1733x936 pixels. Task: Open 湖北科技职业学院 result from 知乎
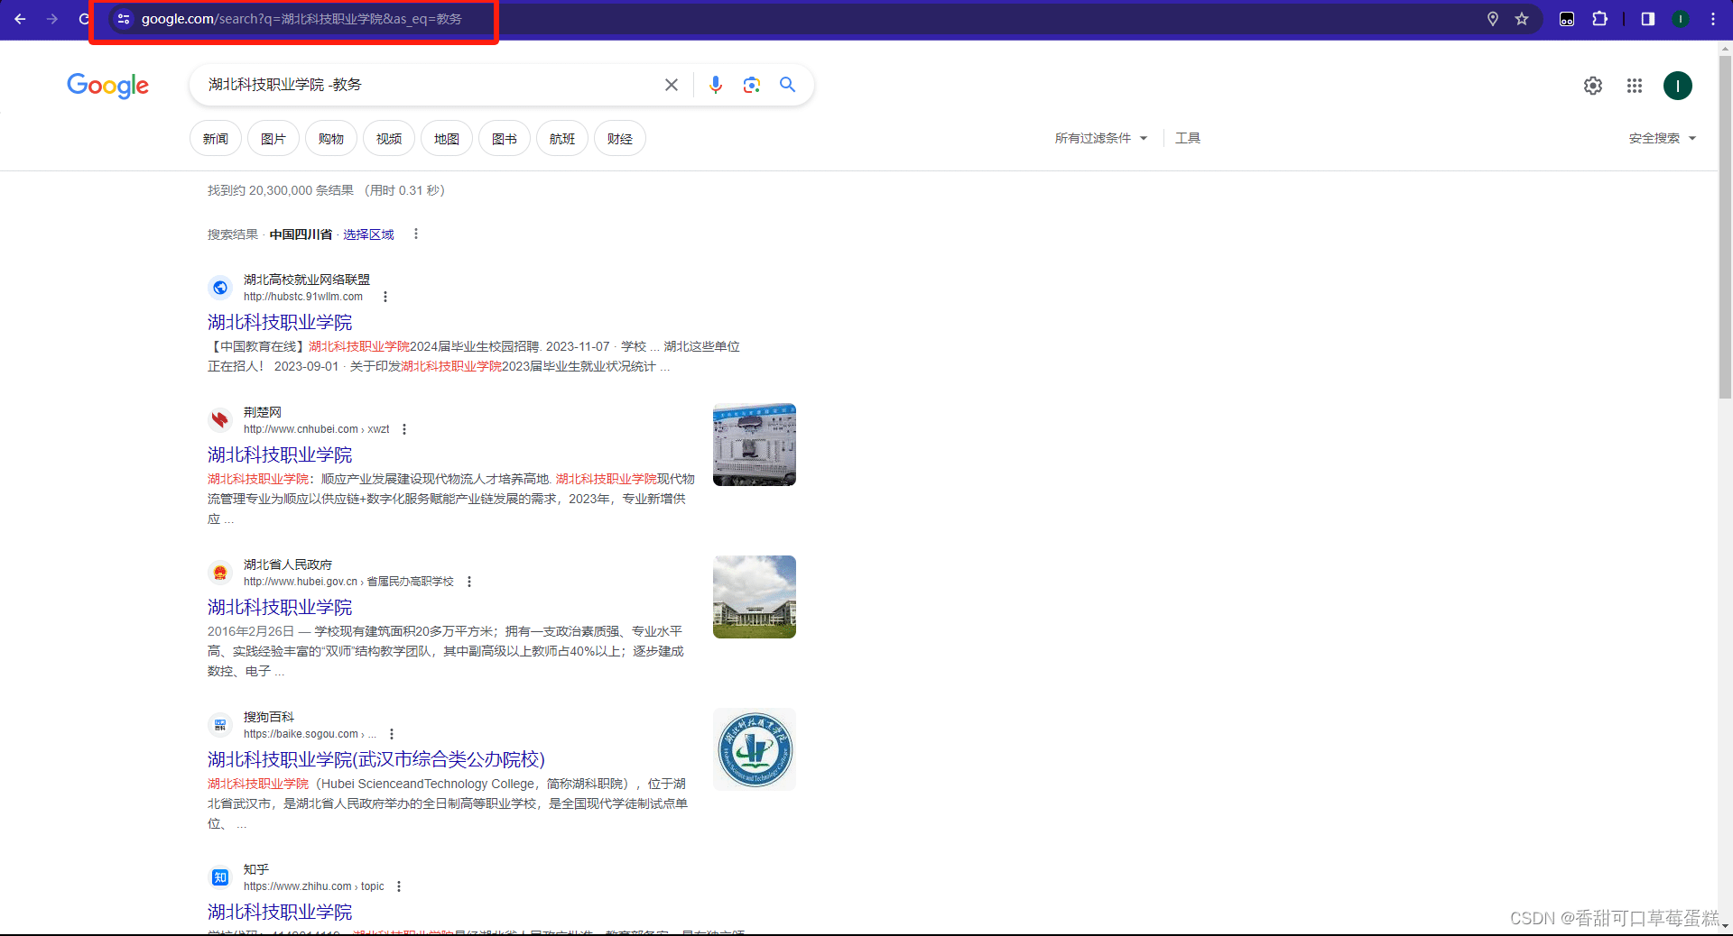click(280, 912)
